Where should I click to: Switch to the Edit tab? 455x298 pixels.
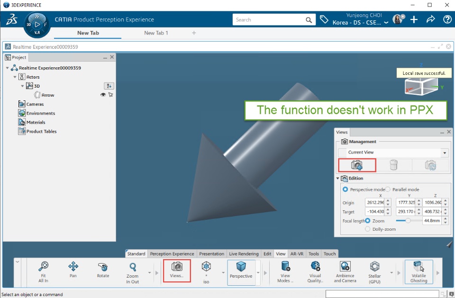tap(267, 253)
